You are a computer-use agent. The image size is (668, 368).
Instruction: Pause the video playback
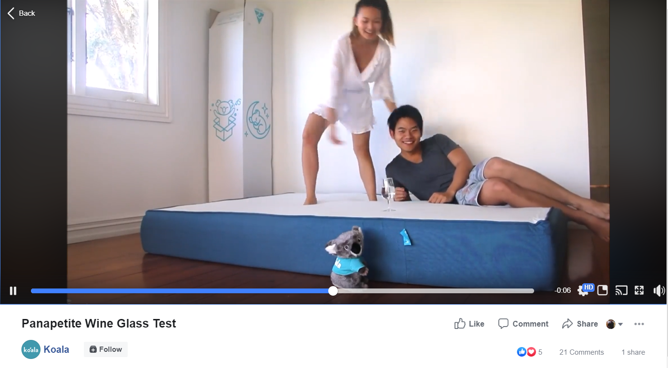click(x=13, y=290)
